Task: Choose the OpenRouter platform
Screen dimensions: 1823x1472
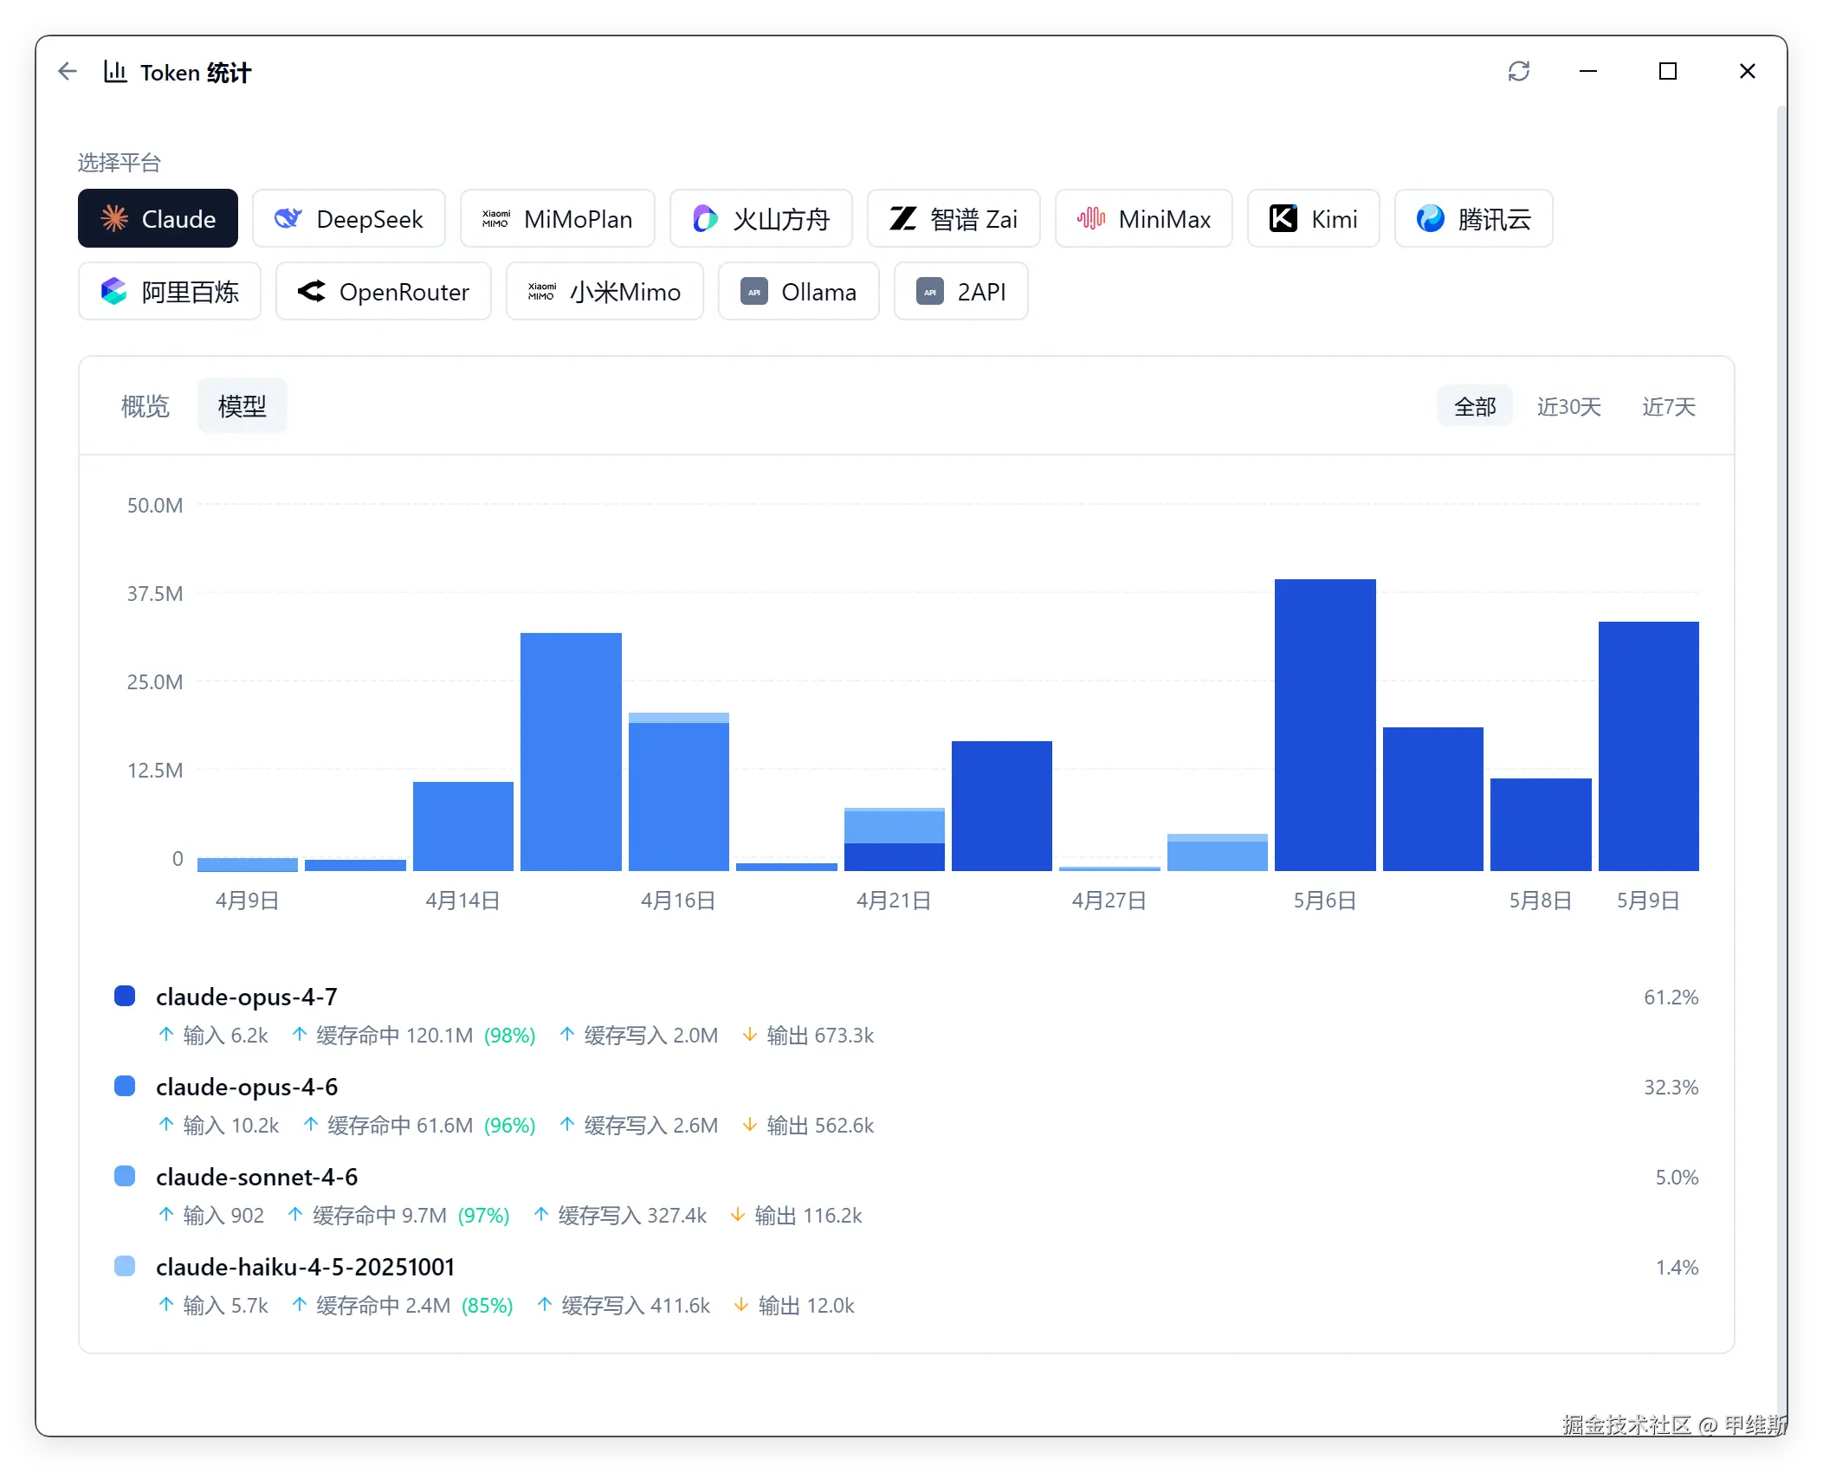Action: 383,291
